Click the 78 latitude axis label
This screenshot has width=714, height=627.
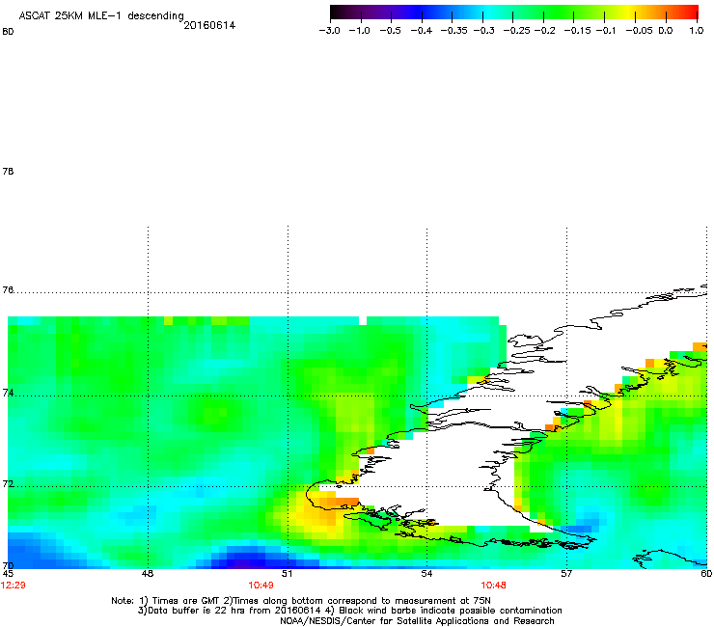click(8, 171)
